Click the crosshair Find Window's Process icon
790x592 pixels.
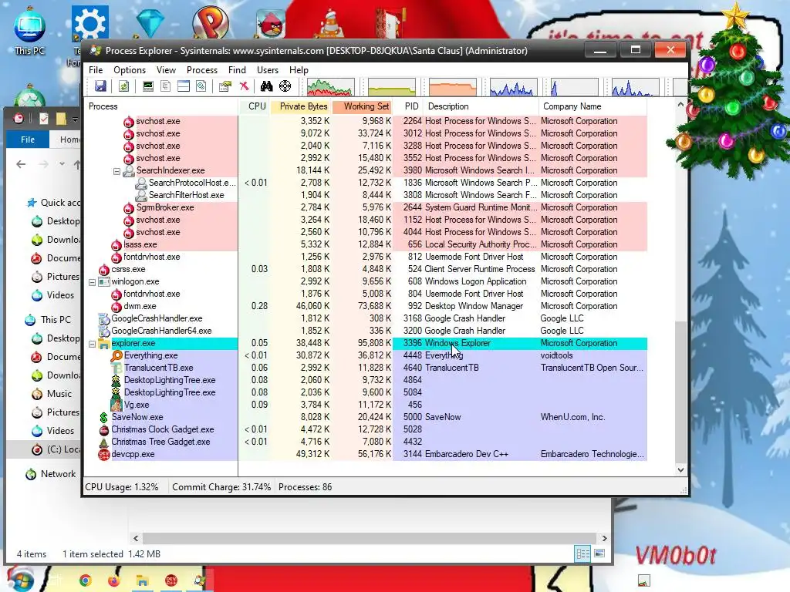[285, 86]
